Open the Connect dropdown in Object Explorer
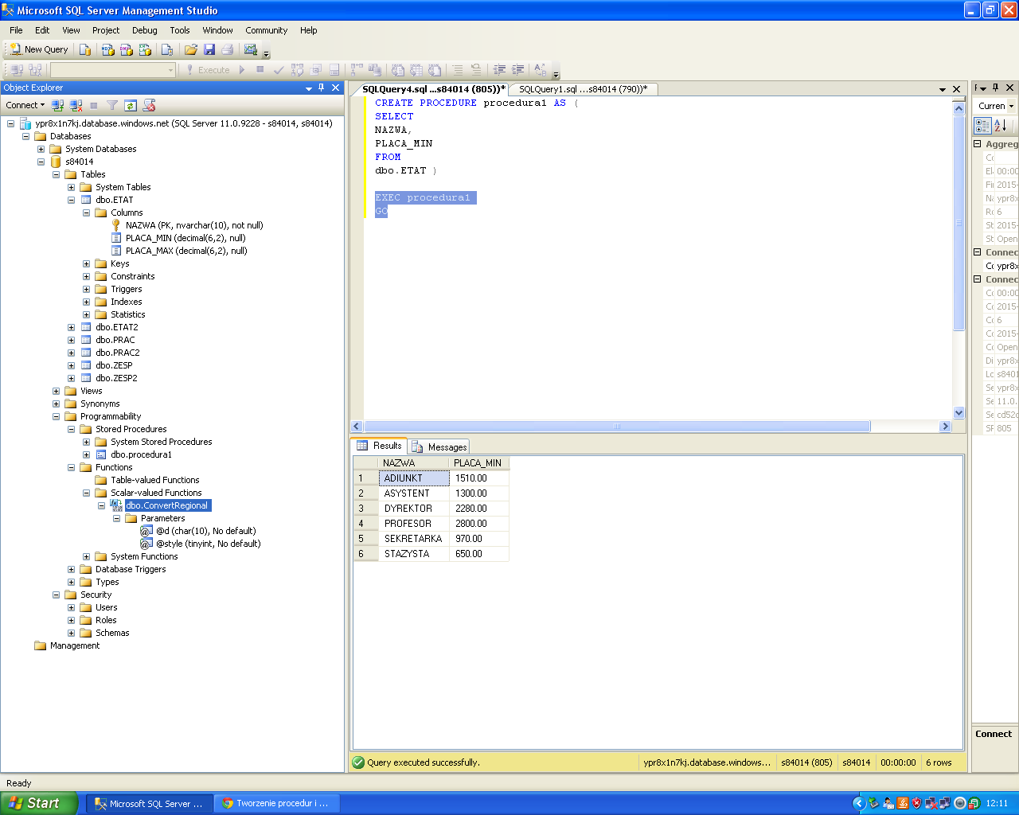This screenshot has width=1019, height=815. 25,105
